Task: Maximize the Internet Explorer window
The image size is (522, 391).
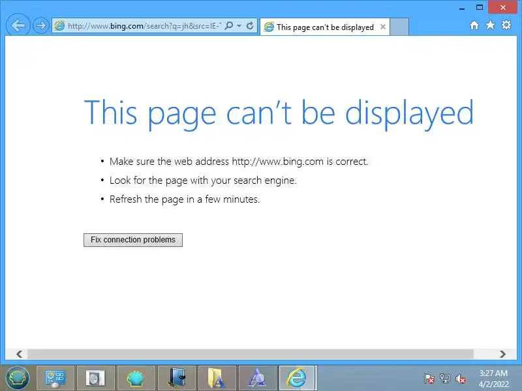Action: click(x=480, y=8)
